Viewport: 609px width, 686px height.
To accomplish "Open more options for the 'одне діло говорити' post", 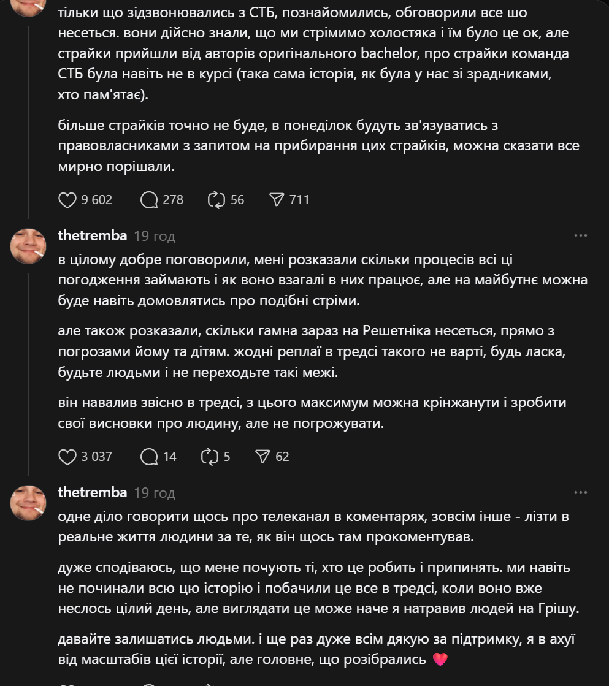I will [x=580, y=492].
